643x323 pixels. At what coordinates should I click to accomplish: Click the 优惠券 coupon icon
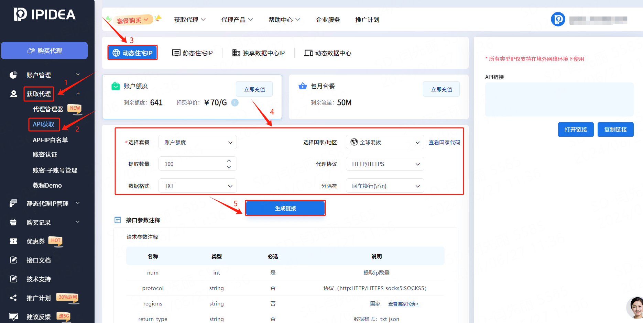click(x=13, y=241)
